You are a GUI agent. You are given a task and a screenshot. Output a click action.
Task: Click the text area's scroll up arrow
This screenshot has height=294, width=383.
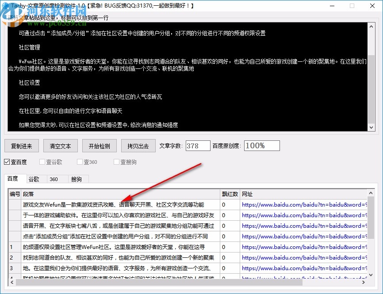pos(371,26)
